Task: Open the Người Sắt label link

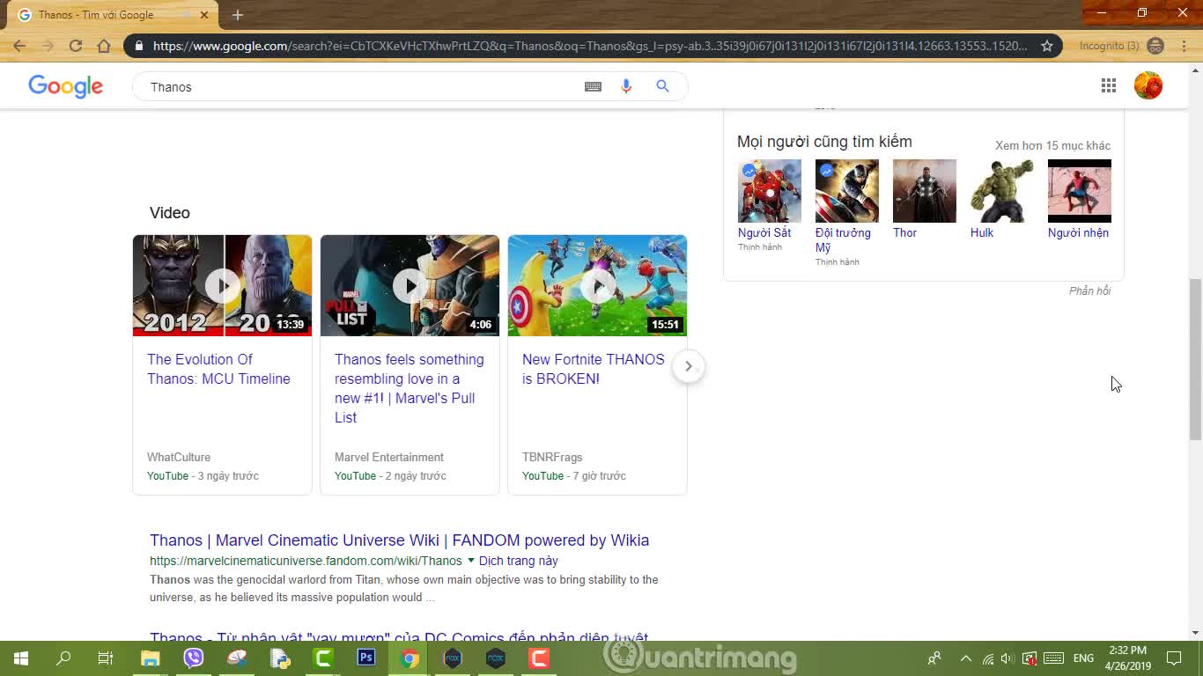Action: tap(764, 232)
